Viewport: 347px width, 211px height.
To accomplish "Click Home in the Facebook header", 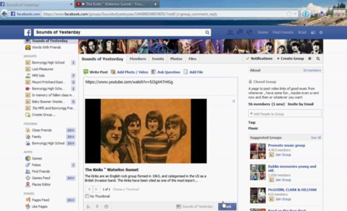I will pos(263,32).
